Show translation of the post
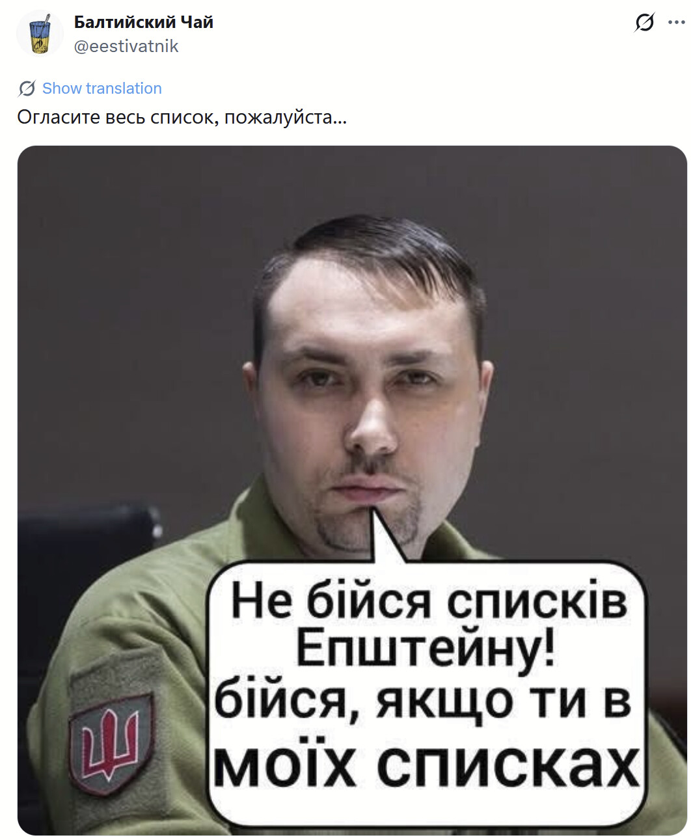The width and height of the screenshot is (691, 840). [102, 88]
